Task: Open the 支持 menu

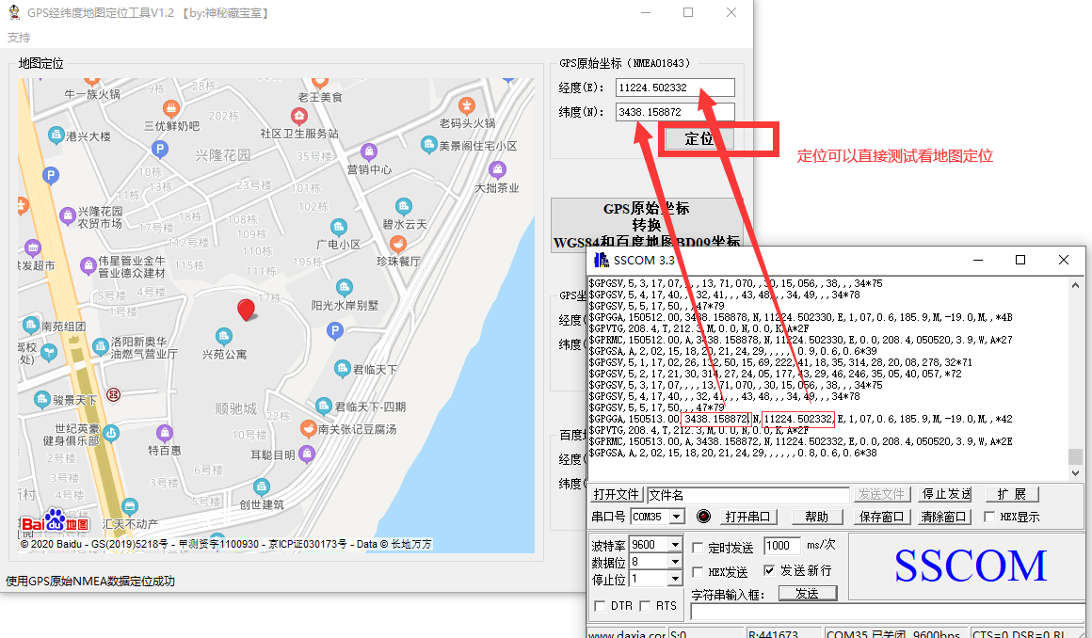Action: [x=19, y=37]
